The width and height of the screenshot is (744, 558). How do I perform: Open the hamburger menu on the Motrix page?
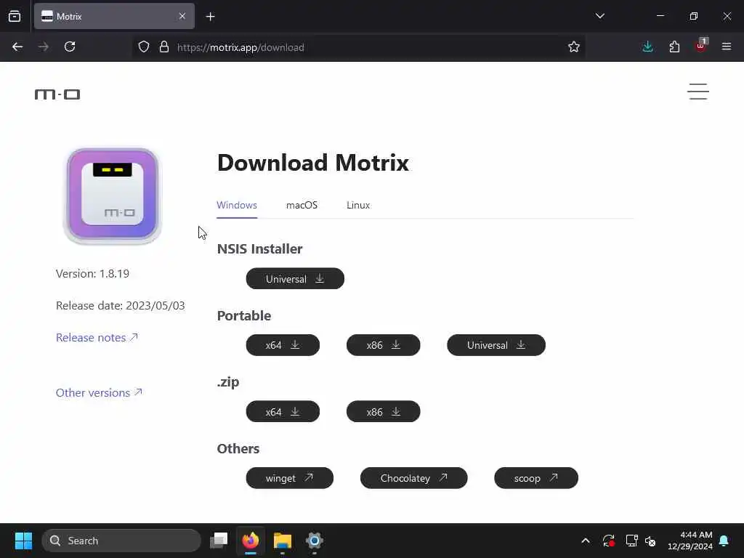tap(698, 92)
